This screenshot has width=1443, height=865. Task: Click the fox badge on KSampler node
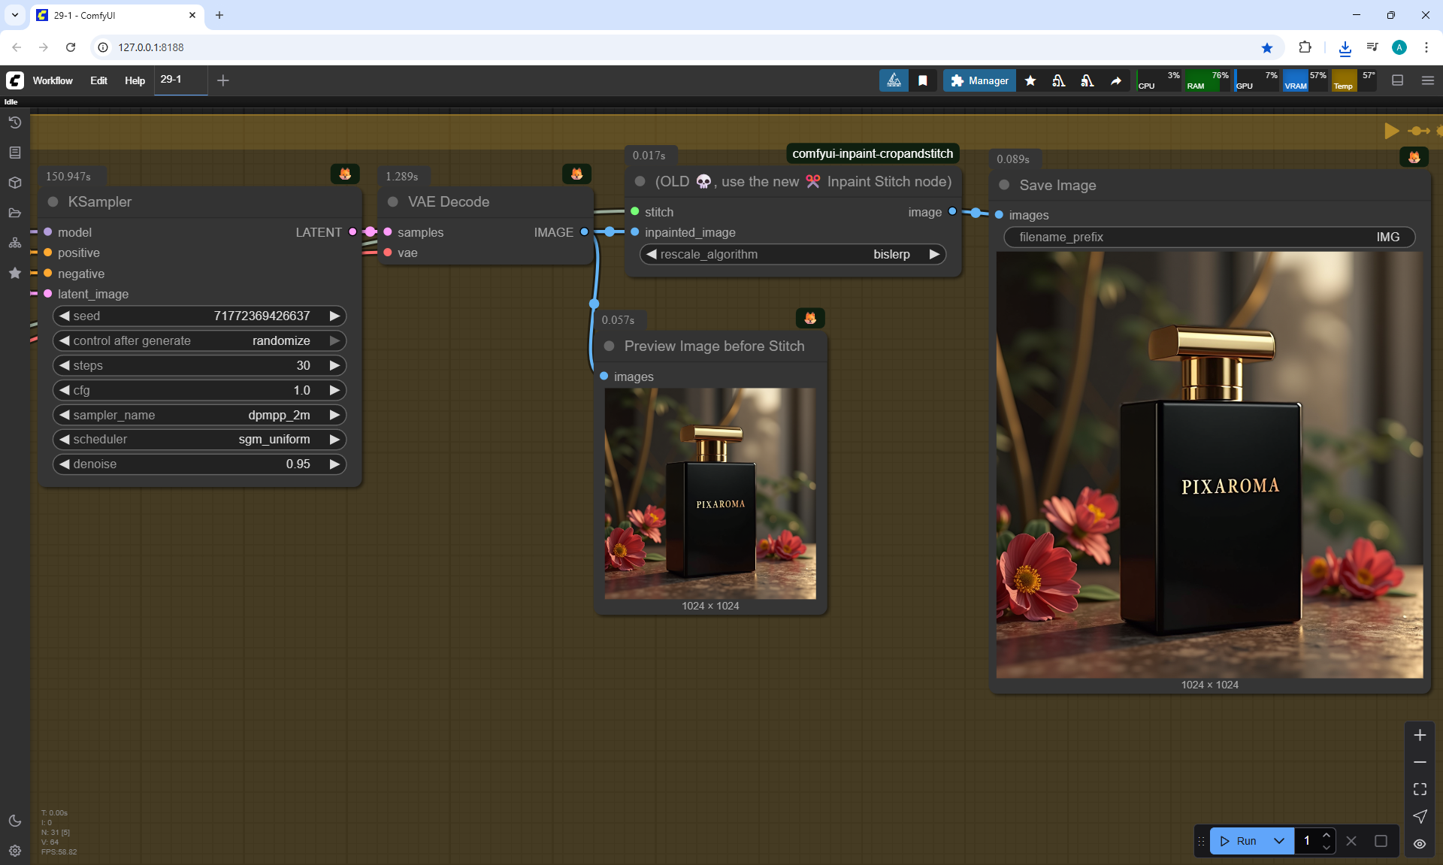[345, 174]
